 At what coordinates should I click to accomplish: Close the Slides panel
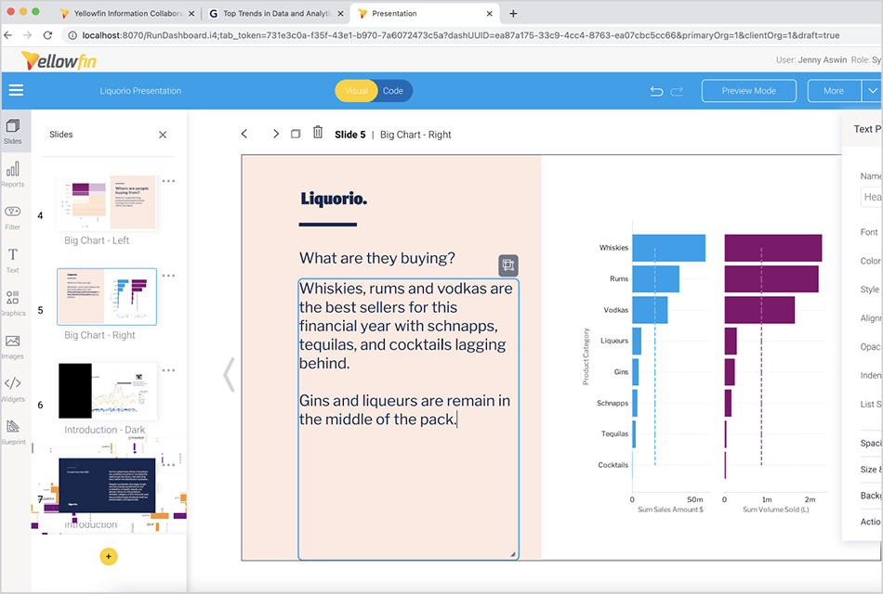163,135
